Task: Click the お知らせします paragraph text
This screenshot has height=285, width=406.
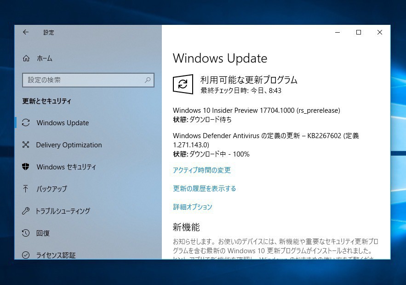Action: (275, 249)
